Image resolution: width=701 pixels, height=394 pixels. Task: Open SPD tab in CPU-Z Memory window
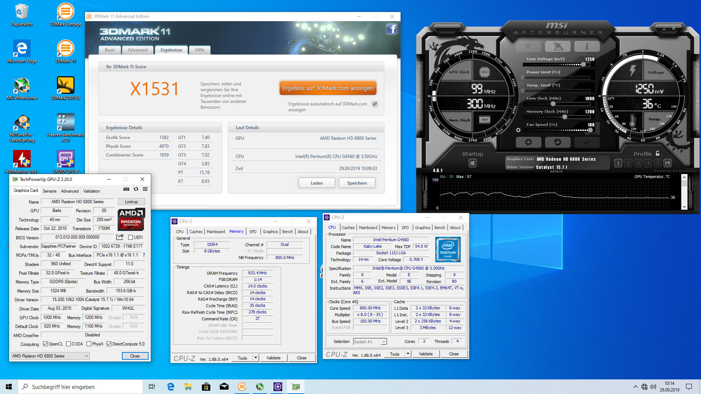click(253, 232)
